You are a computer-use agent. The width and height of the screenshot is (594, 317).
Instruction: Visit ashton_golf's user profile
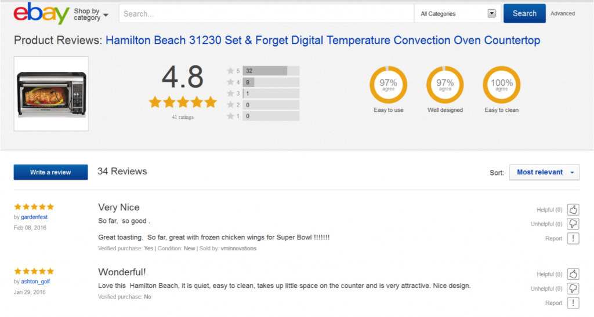point(35,281)
